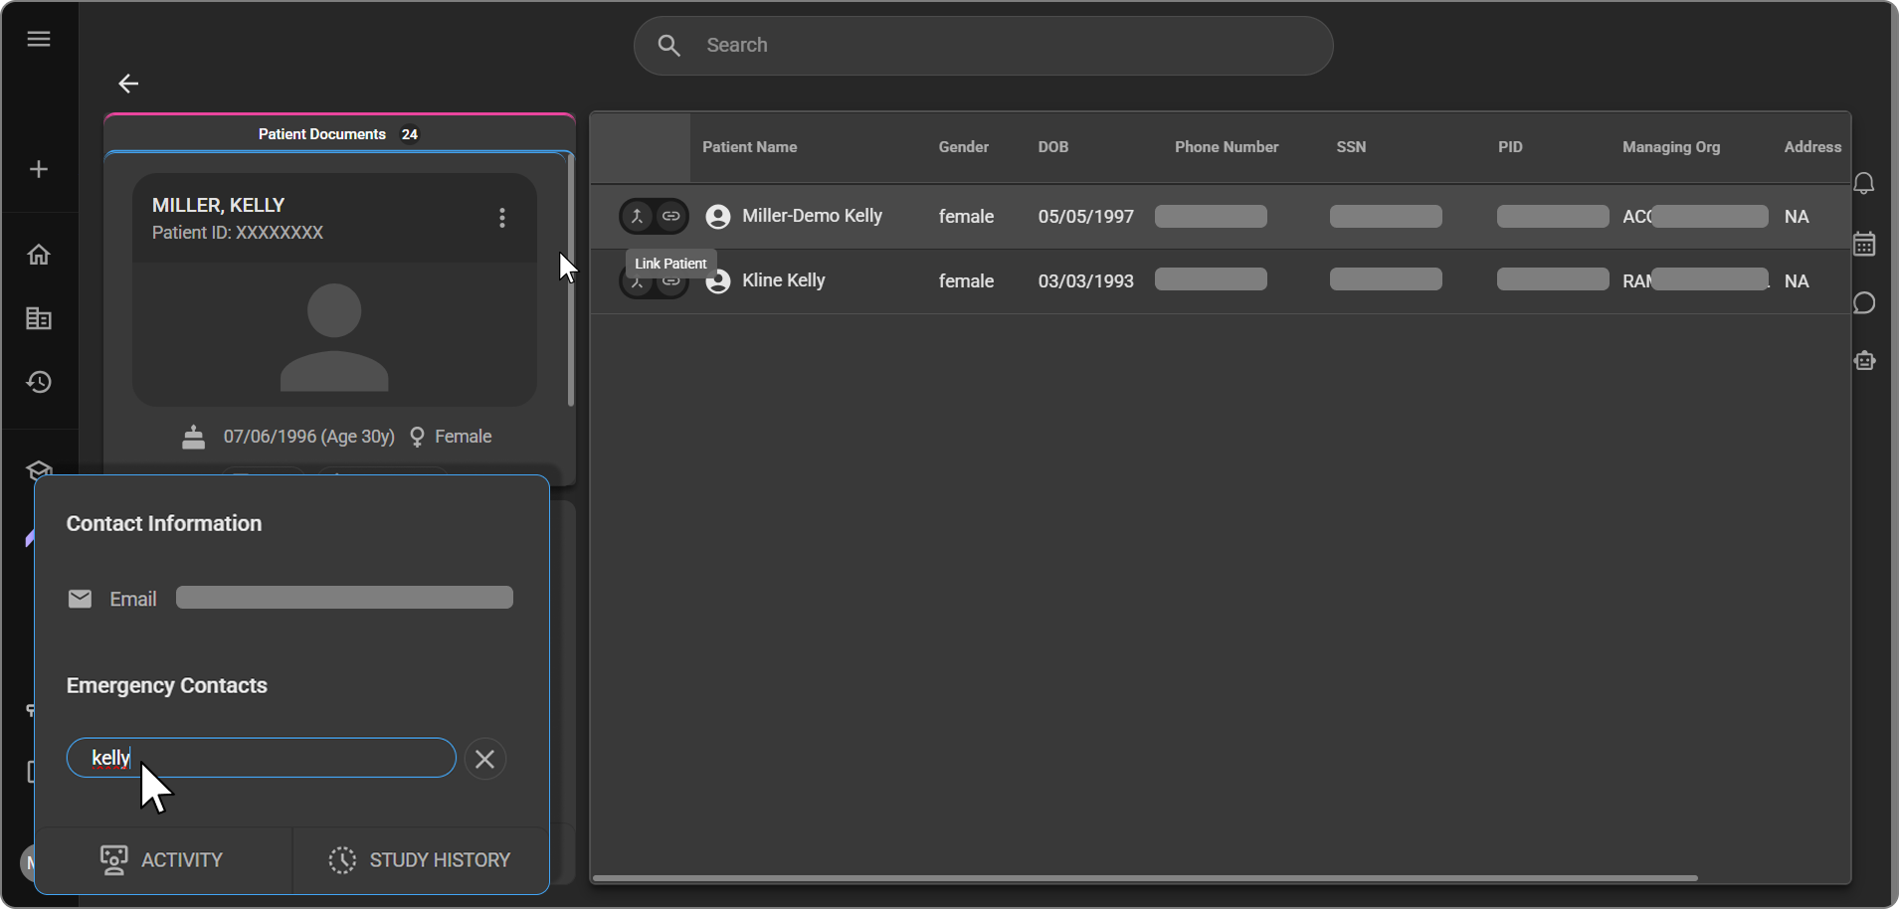Screen dimensions: 1899x909
Task: Sort by SSN column header
Action: [x=1351, y=147]
